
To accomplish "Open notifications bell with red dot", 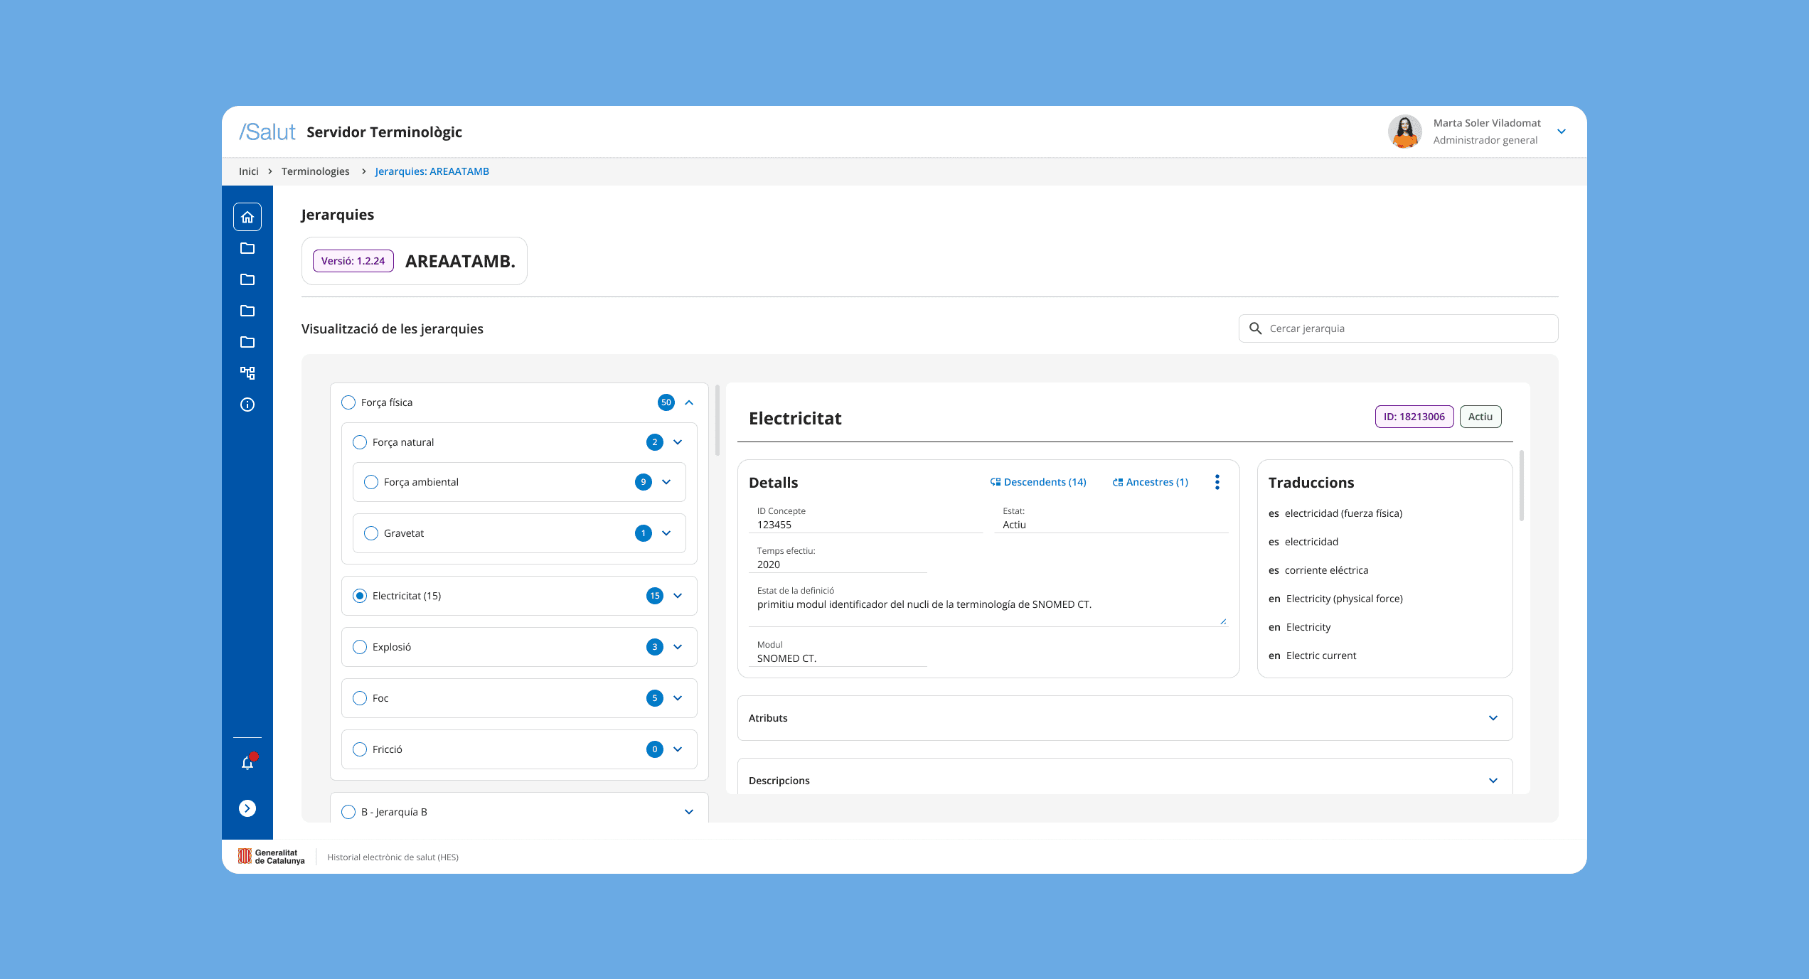I will (x=247, y=763).
